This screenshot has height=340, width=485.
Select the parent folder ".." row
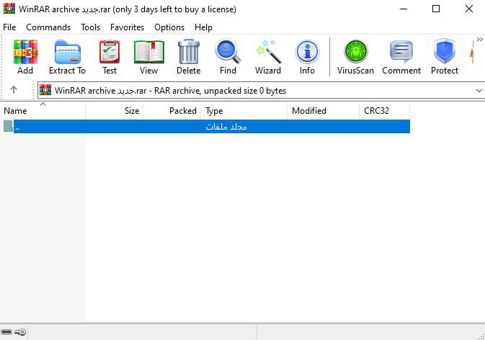pyautogui.click(x=205, y=126)
